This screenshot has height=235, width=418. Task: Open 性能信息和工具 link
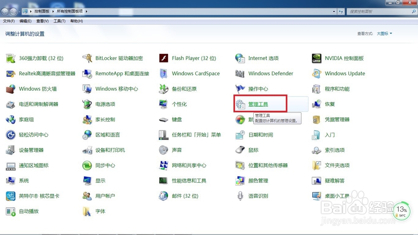(x=189, y=181)
